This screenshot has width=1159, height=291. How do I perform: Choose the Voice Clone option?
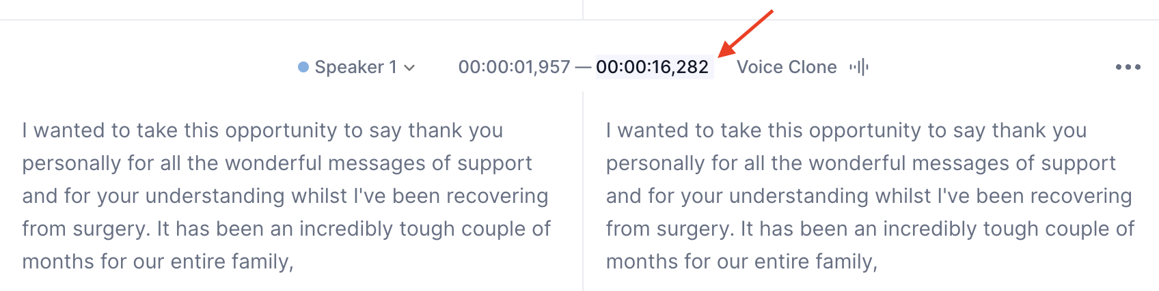click(787, 67)
